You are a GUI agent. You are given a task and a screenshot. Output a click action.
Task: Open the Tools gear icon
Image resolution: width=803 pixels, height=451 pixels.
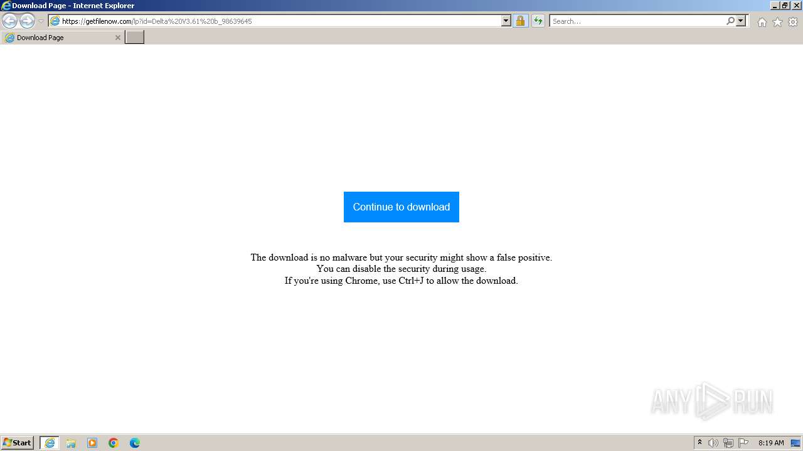(x=793, y=22)
